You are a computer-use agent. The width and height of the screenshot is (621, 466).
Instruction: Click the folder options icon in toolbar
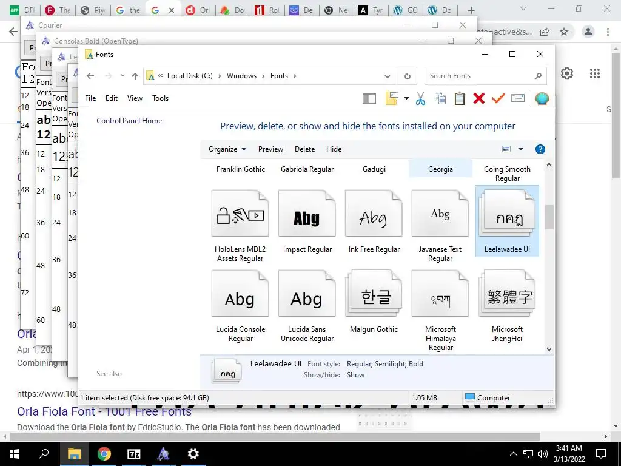point(392,98)
